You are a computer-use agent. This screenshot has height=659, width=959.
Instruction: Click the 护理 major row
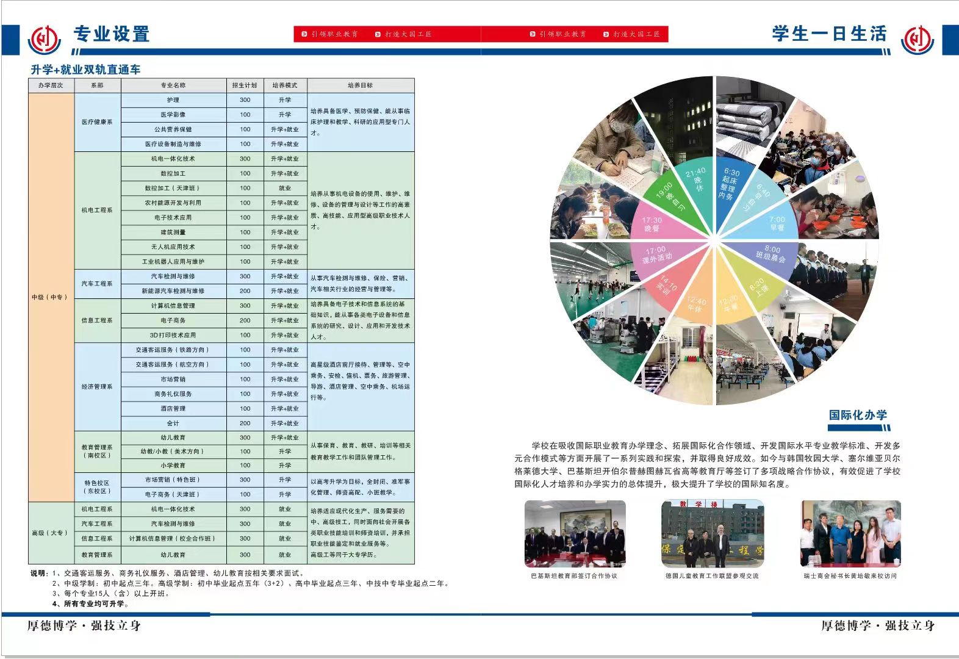pyautogui.click(x=173, y=100)
